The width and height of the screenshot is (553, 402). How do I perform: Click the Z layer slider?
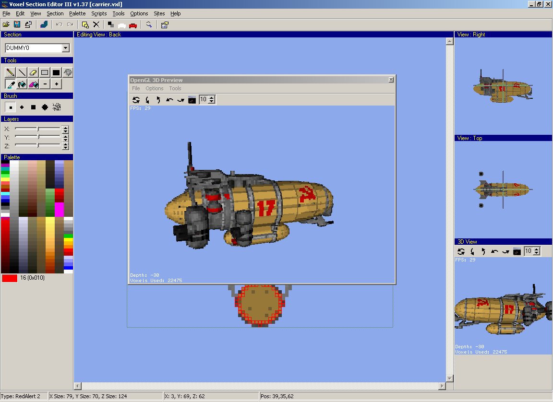[37, 145]
